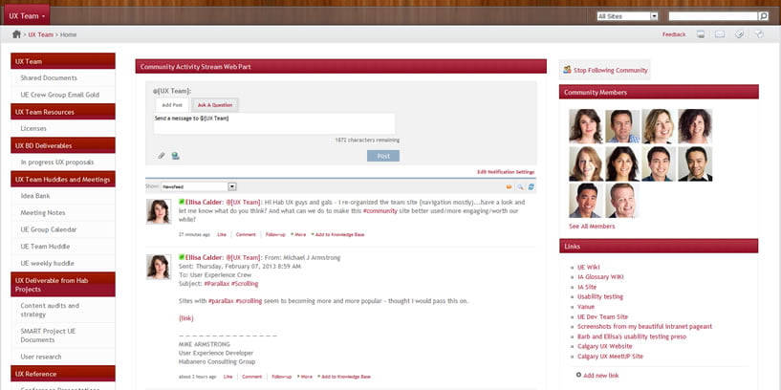The image size is (781, 390).
Task: Click the (link) in Parallax post
Action: 185,318
